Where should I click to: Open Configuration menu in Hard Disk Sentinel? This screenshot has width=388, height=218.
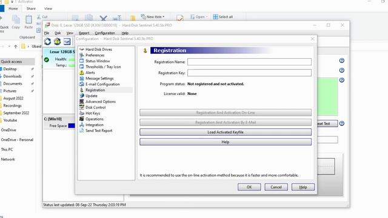click(x=105, y=33)
